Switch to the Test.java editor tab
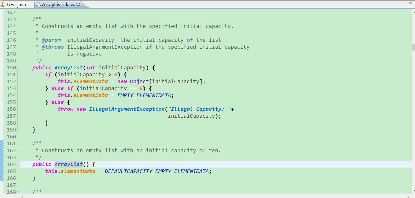 point(16,5)
